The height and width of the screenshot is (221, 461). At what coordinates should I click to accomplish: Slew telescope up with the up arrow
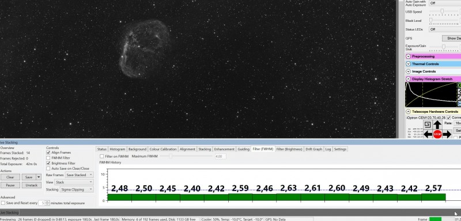(437, 125)
